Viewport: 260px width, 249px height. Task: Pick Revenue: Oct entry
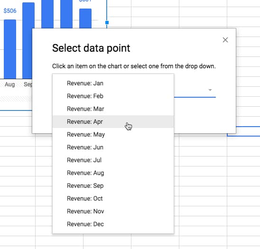[113, 198]
